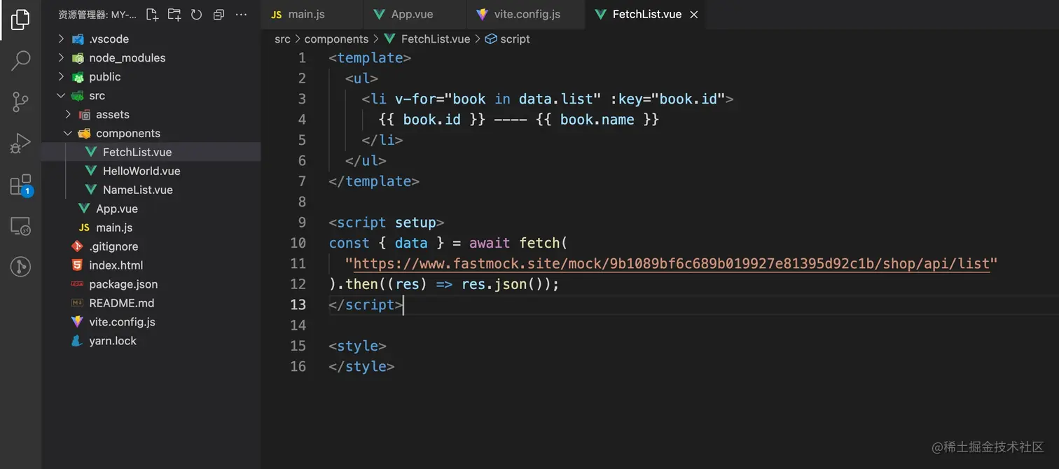The image size is (1059, 469).
Task: Open the Explorer view in activity bar
Action: coord(20,20)
